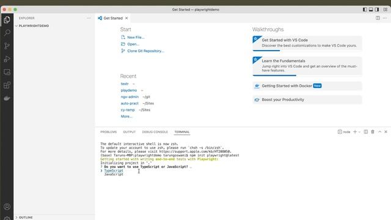The width and height of the screenshot is (391, 220).
Task: Switch to the DEBUG CONSOLE tab
Action: (x=155, y=132)
